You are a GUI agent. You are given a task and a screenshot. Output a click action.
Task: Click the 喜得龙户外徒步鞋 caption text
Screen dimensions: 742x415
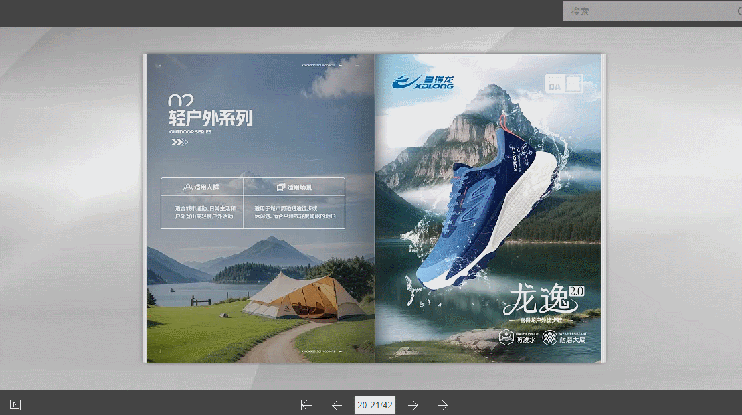(541, 321)
